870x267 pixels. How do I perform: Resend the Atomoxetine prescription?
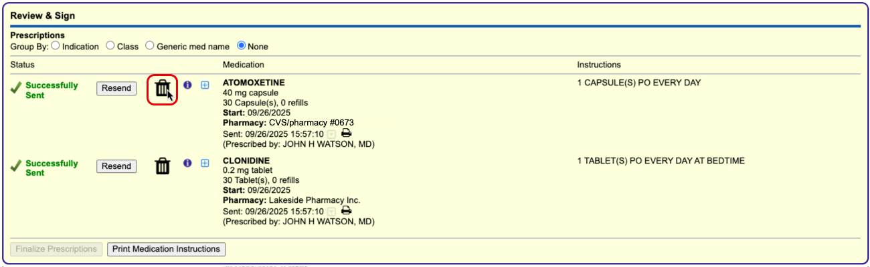[x=116, y=88]
